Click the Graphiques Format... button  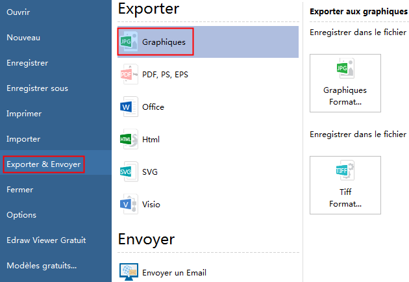tap(345, 83)
